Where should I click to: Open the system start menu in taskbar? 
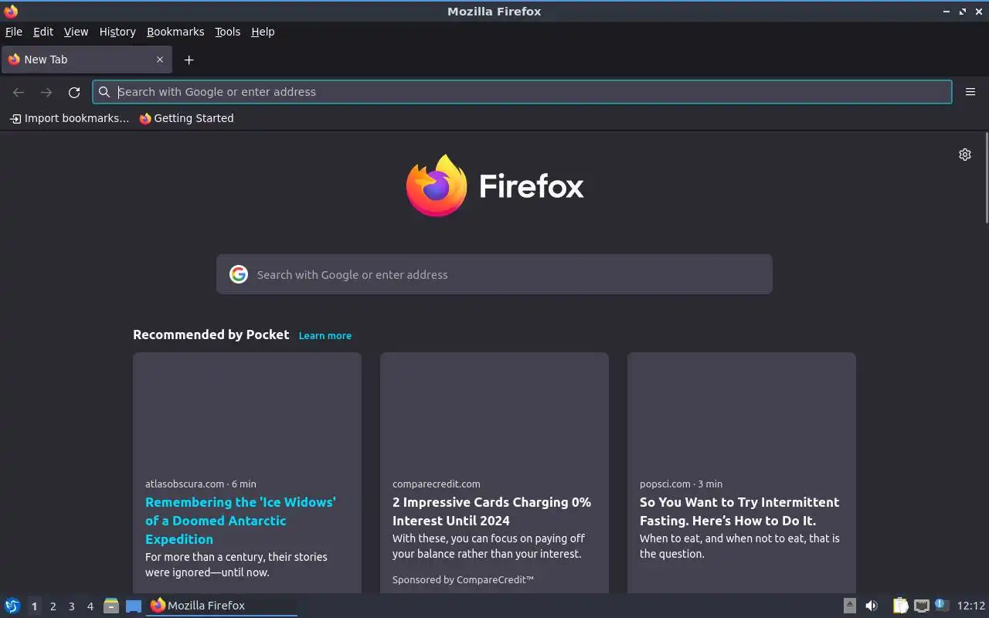pos(12,606)
